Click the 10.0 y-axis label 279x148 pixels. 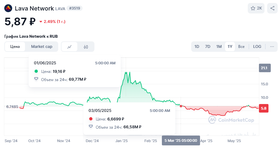(x=265, y=97)
